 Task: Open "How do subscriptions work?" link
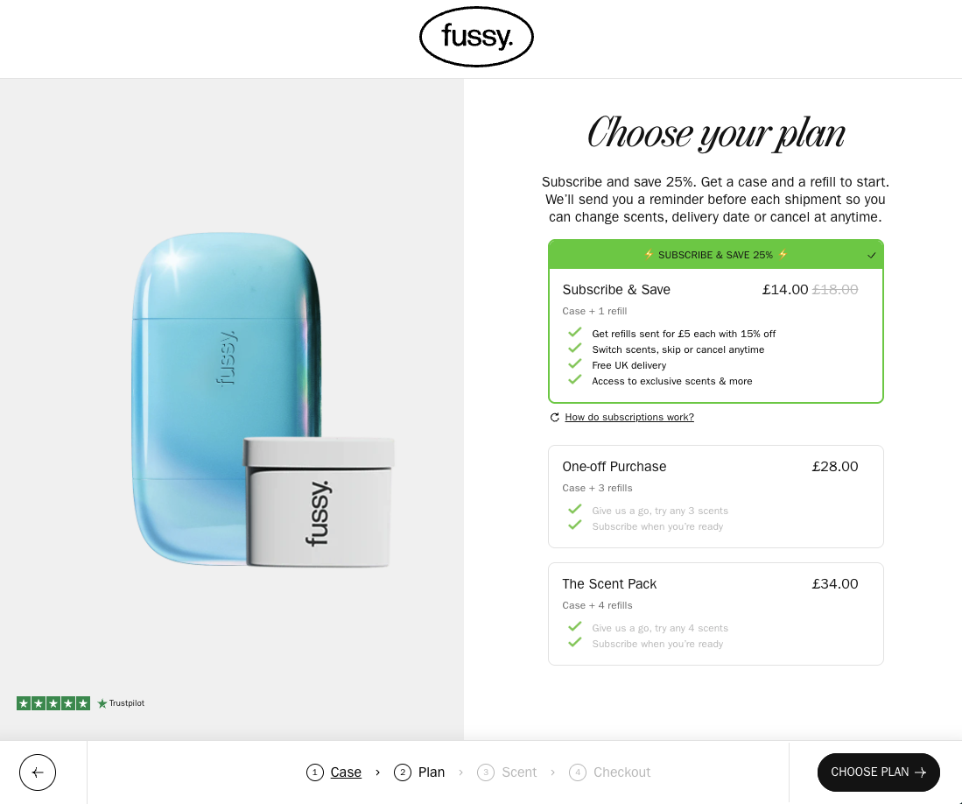629,418
